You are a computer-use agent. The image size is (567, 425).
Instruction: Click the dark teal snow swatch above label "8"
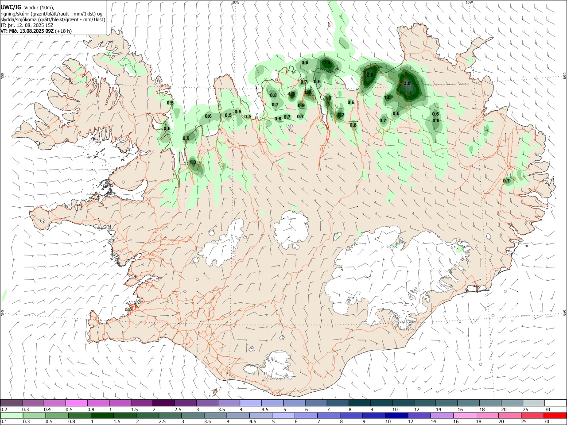pos(359,403)
